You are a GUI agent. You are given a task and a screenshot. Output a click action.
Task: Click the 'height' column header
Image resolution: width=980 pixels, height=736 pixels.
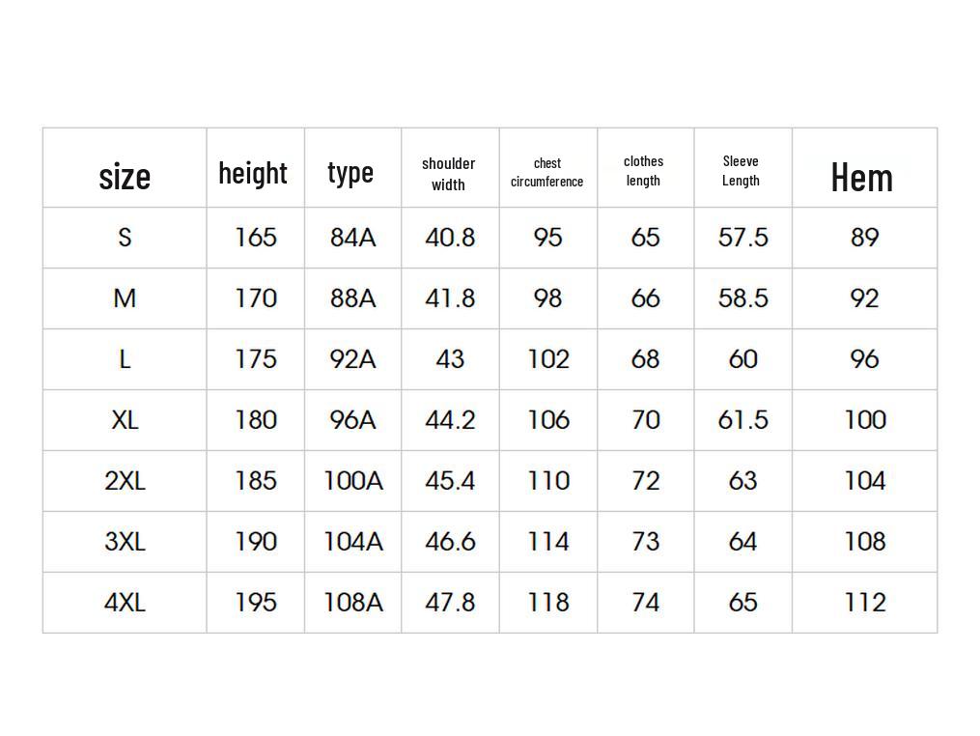tap(253, 173)
